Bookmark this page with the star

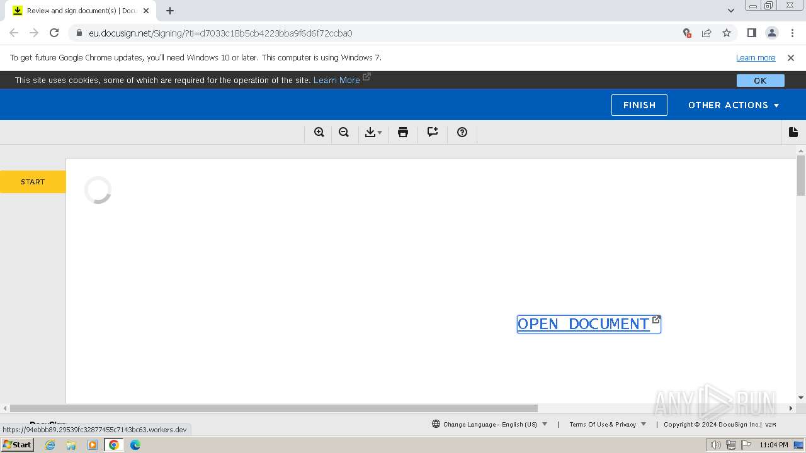point(727,33)
